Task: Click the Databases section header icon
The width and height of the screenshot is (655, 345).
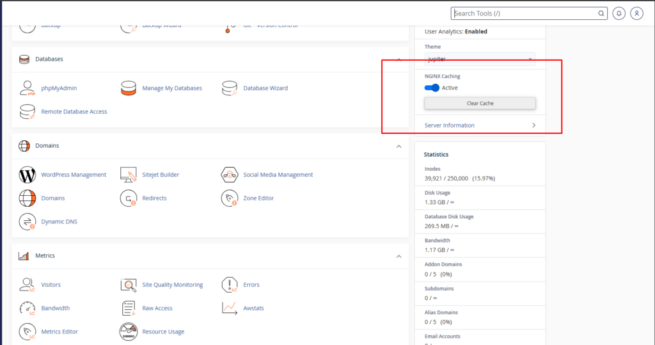Action: [x=24, y=60]
